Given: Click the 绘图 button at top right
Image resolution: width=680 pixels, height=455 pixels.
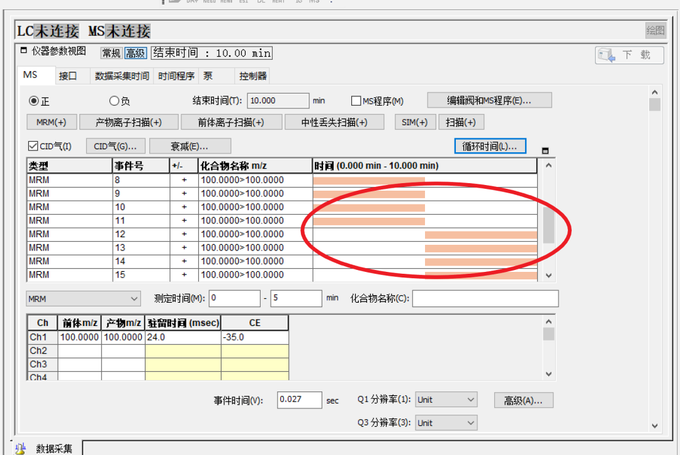Looking at the screenshot, I should tap(655, 30).
